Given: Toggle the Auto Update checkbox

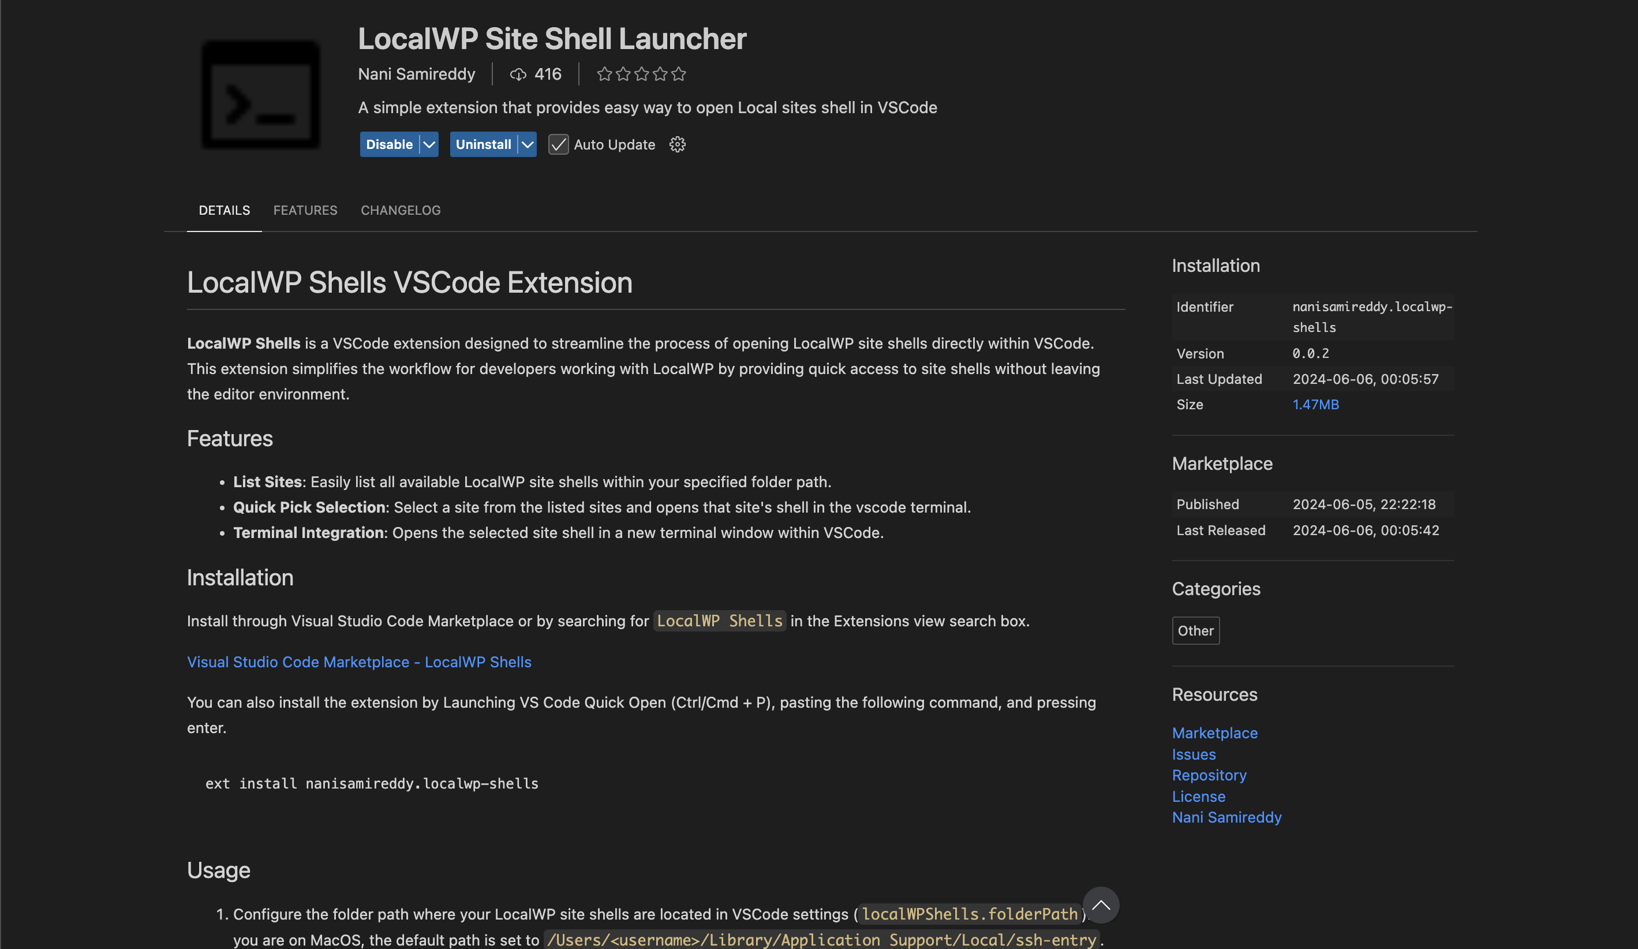Looking at the screenshot, I should [558, 144].
